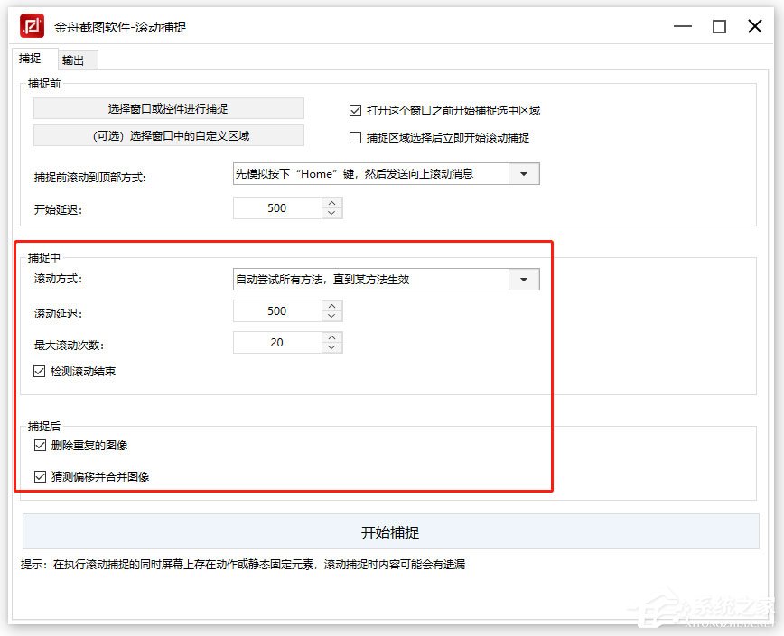Increase 开始延迟 using the up spinner arrow

(x=332, y=203)
